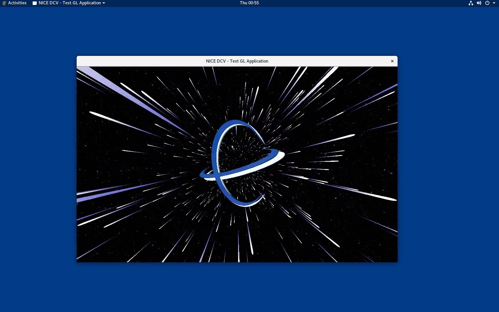499x312 pixels.
Task: Open the Activities overview
Action: [17, 3]
